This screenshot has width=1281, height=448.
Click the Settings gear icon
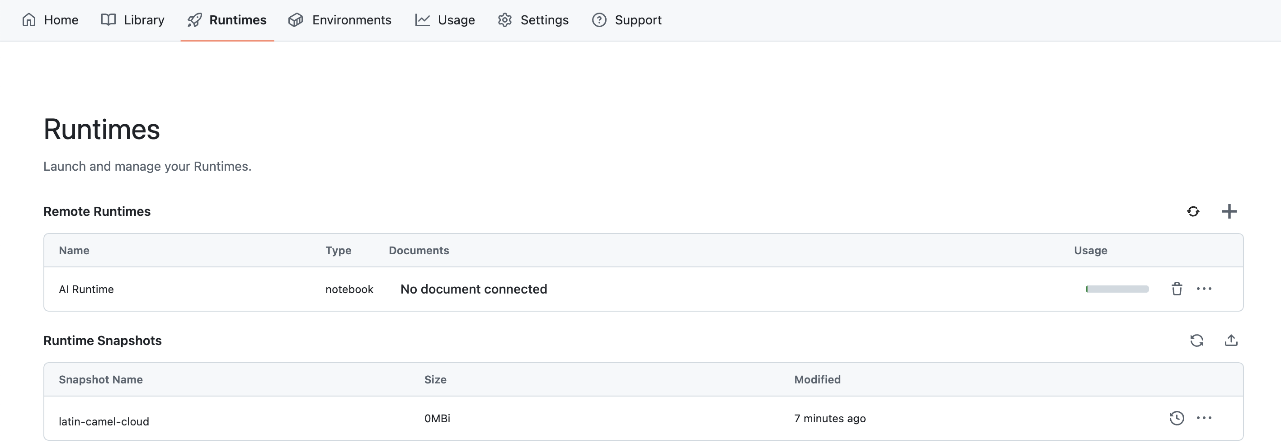505,20
